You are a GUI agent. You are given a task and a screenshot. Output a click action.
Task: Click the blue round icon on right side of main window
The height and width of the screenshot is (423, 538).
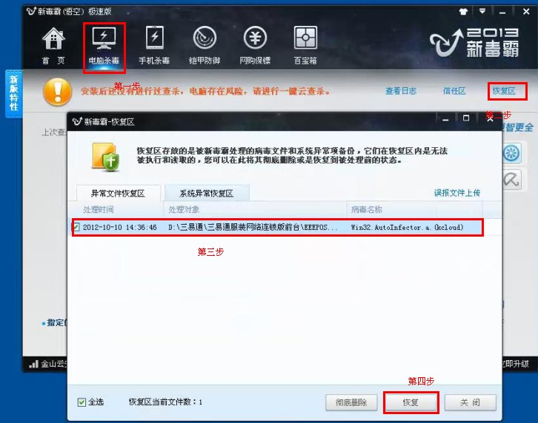point(511,153)
